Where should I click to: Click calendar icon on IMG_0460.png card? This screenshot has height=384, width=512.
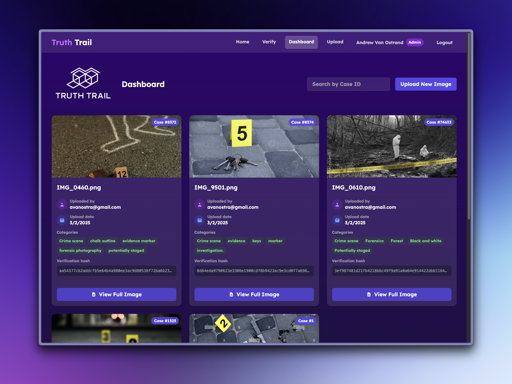[x=62, y=220]
